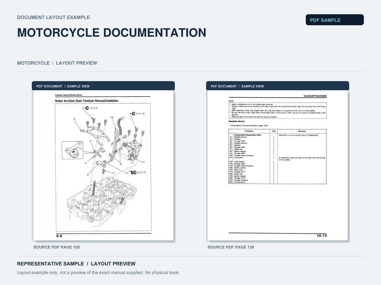This screenshot has width=381, height=285.
Task: Click the 'Assembly is in the reverse order' remark
Action: click(x=298, y=135)
